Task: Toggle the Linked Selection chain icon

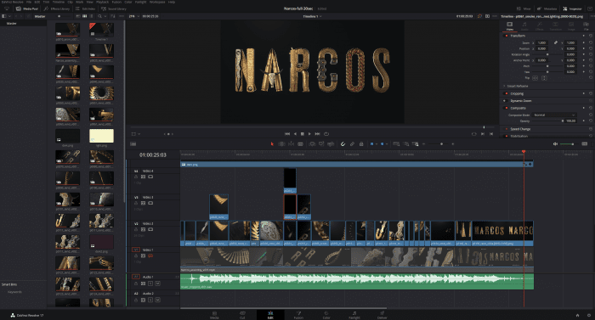Action: click(352, 143)
